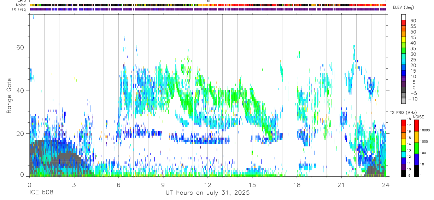Click the red top swatch of NOISE colorbar
This screenshot has width=434, height=200.
coord(416,125)
